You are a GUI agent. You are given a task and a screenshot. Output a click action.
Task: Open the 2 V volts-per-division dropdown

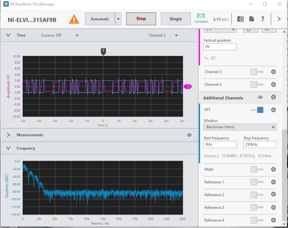tap(220, 30)
